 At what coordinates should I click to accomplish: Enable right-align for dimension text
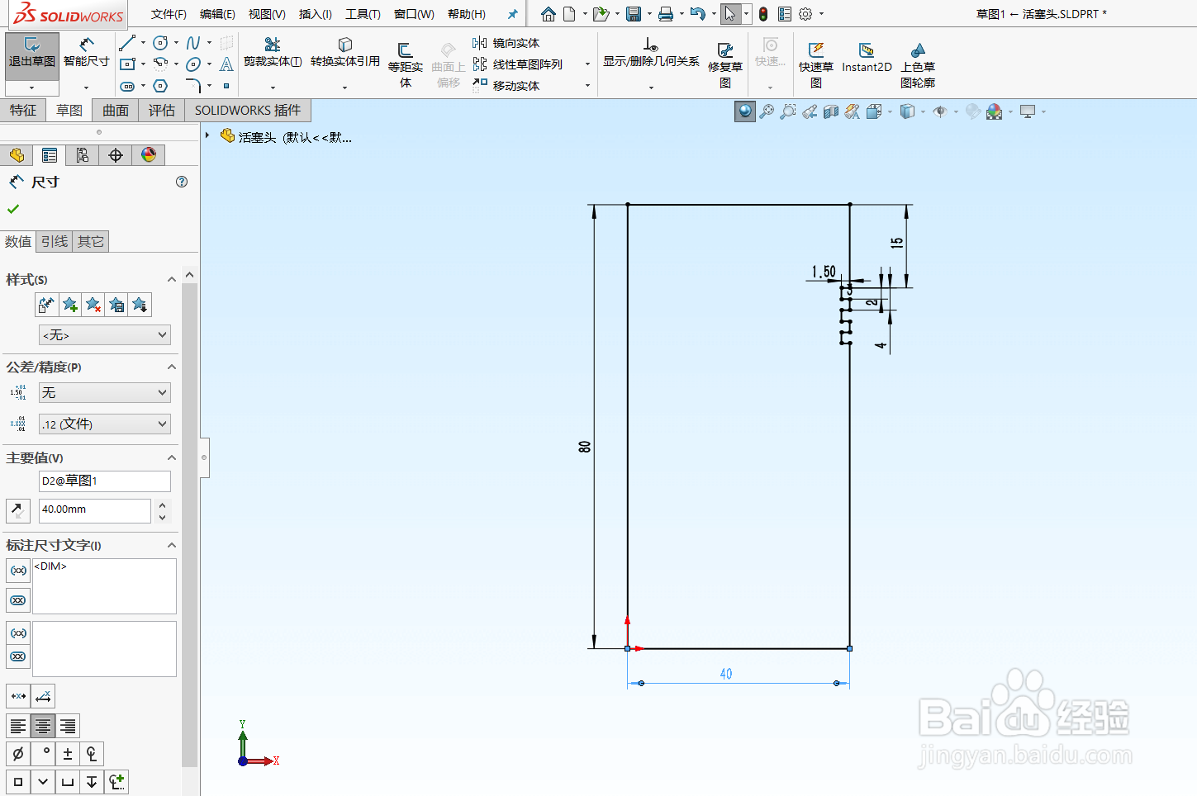[x=67, y=726]
